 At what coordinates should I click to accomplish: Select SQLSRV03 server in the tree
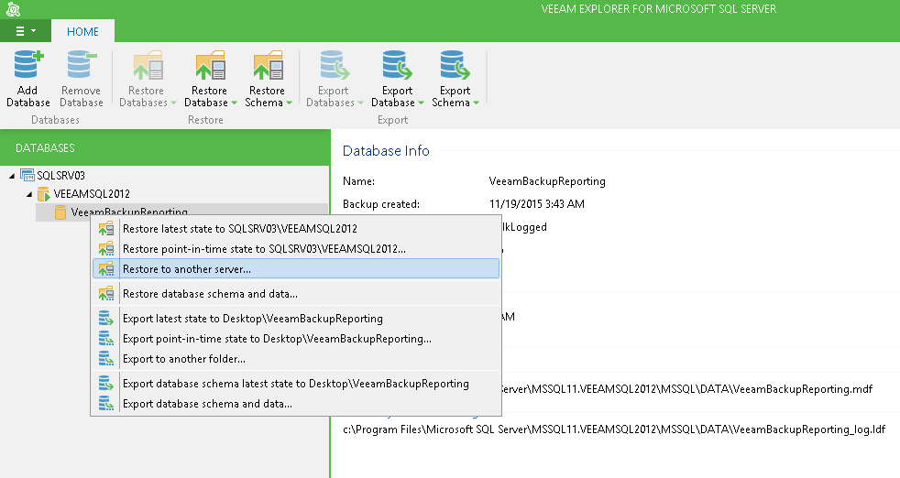[x=60, y=176]
